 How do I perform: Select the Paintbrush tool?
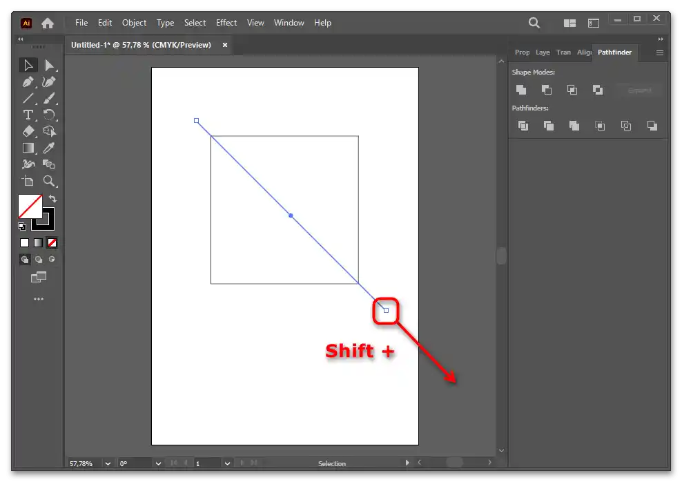[x=49, y=98]
